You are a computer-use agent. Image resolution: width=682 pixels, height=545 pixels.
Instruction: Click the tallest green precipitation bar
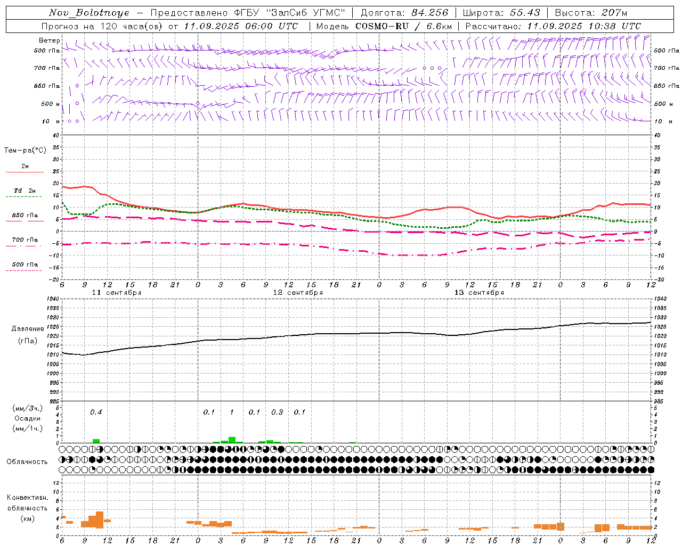tap(232, 440)
